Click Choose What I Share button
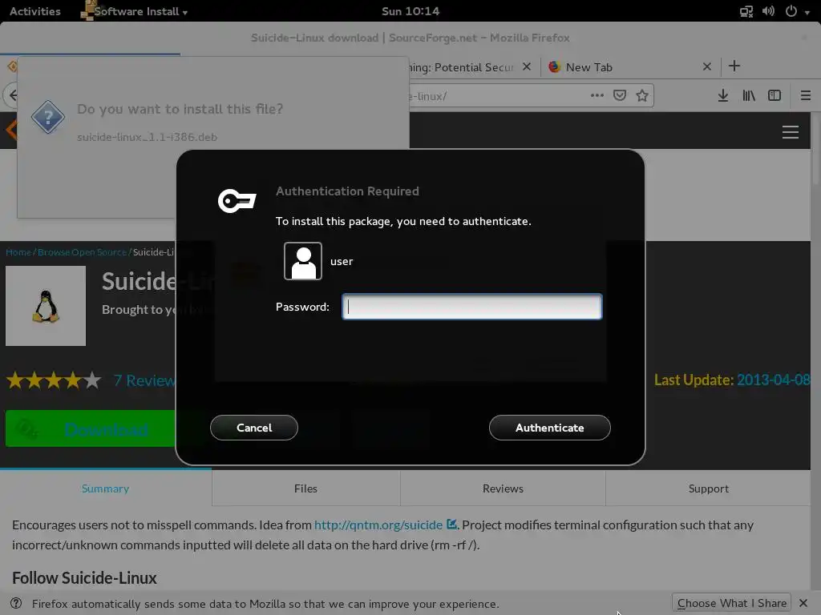 coord(731,604)
